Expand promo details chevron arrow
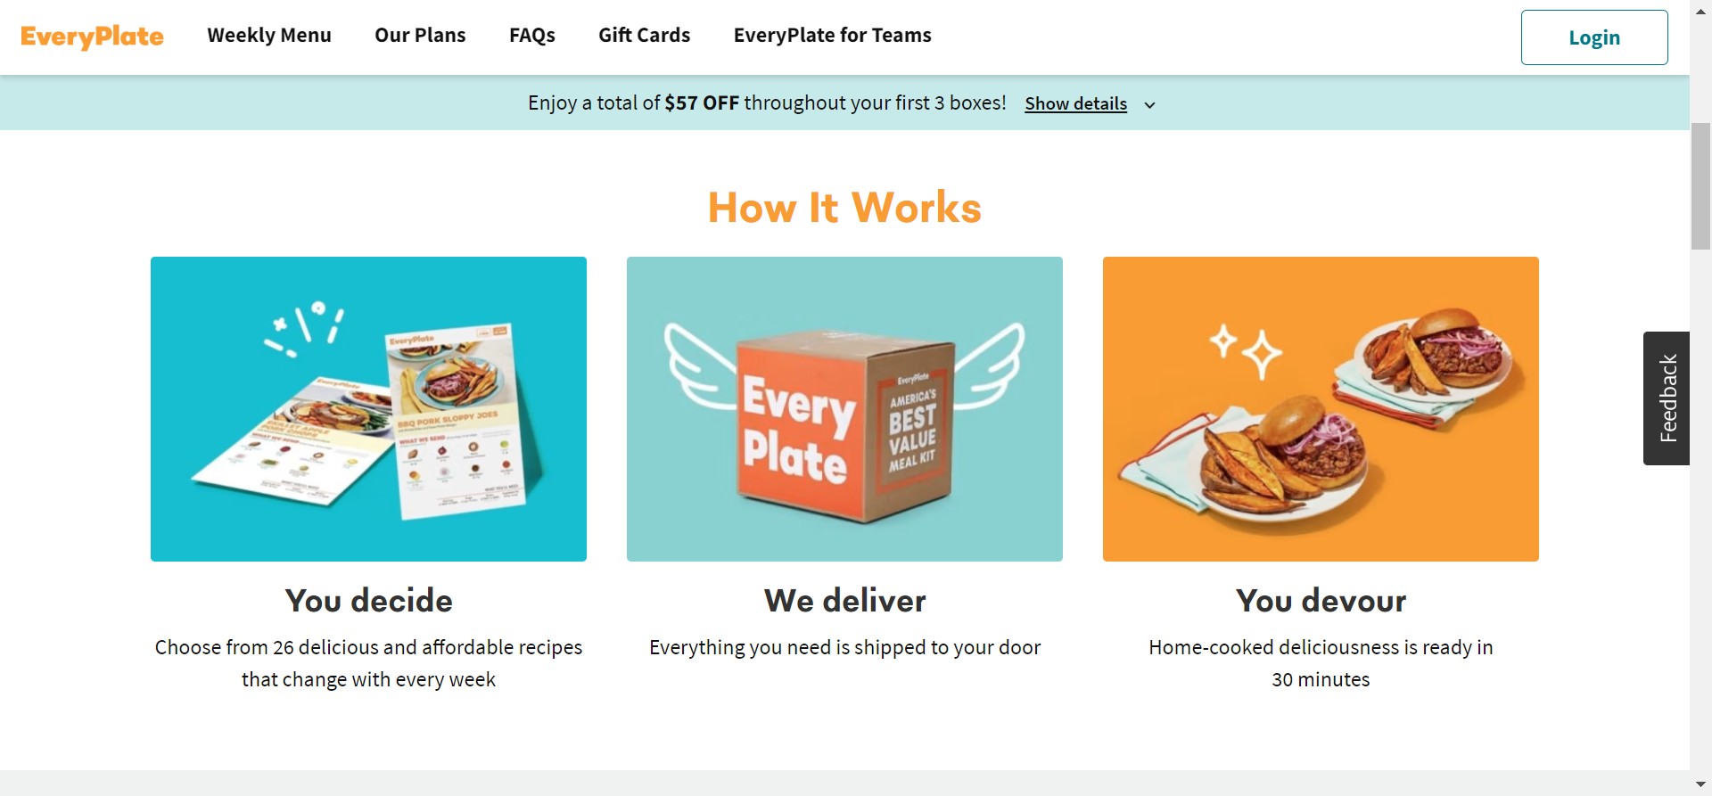 (x=1150, y=105)
